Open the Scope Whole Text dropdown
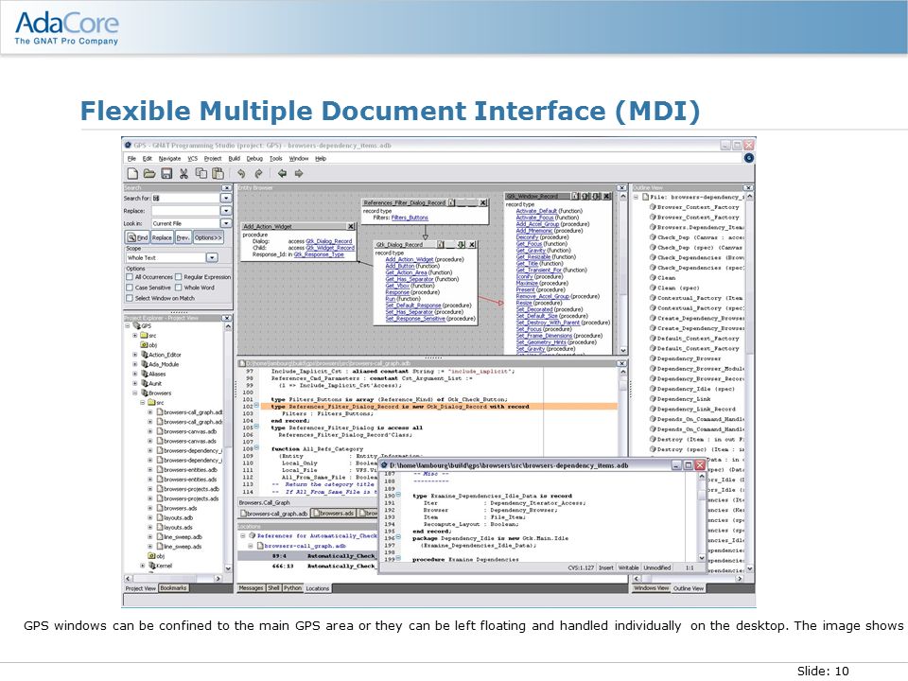 click(x=211, y=257)
